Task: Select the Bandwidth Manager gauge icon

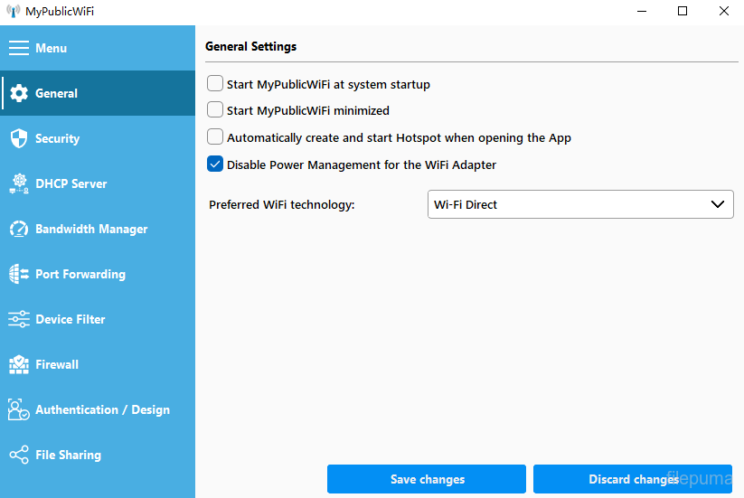Action: [19, 229]
